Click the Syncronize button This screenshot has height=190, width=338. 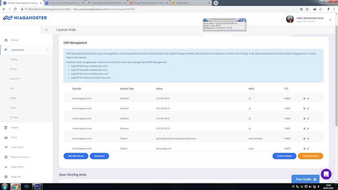(99, 156)
